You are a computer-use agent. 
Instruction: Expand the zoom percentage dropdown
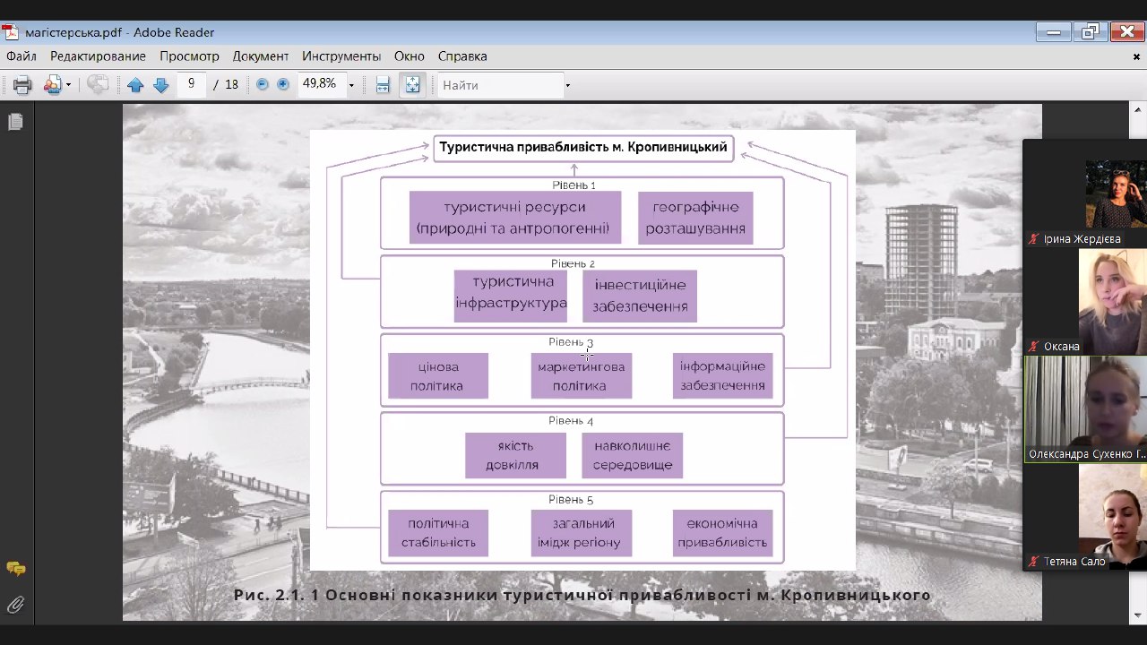[x=351, y=86]
